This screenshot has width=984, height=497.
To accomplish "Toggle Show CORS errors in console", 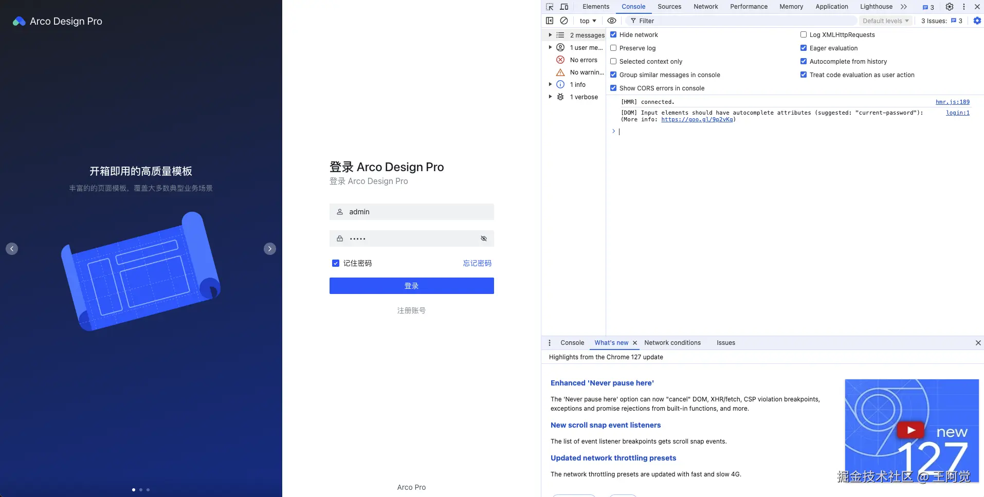I will coord(613,88).
